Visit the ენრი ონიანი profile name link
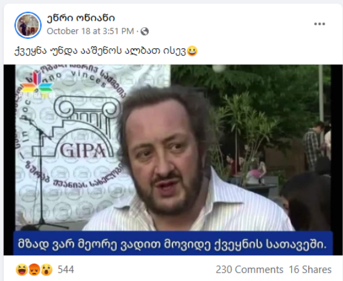Screen dimensions: 343x281 pyautogui.click(x=81, y=18)
